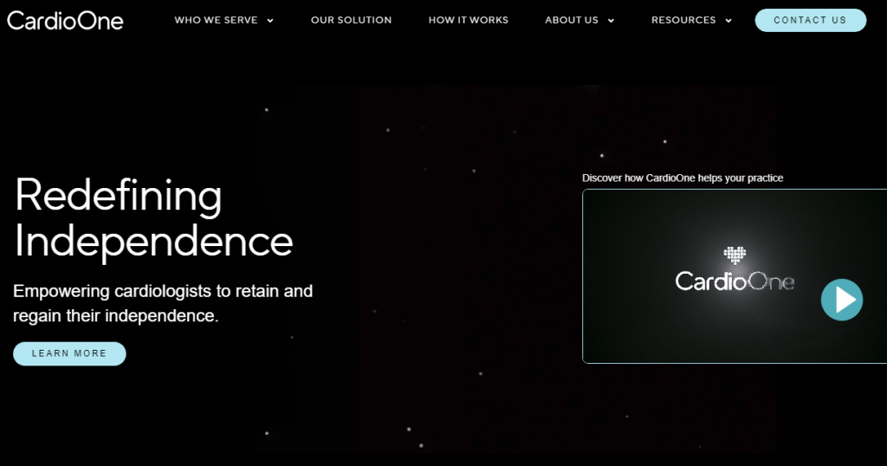Click the word 'Redefining' in the headline
The height and width of the screenshot is (466, 887).
119,195
